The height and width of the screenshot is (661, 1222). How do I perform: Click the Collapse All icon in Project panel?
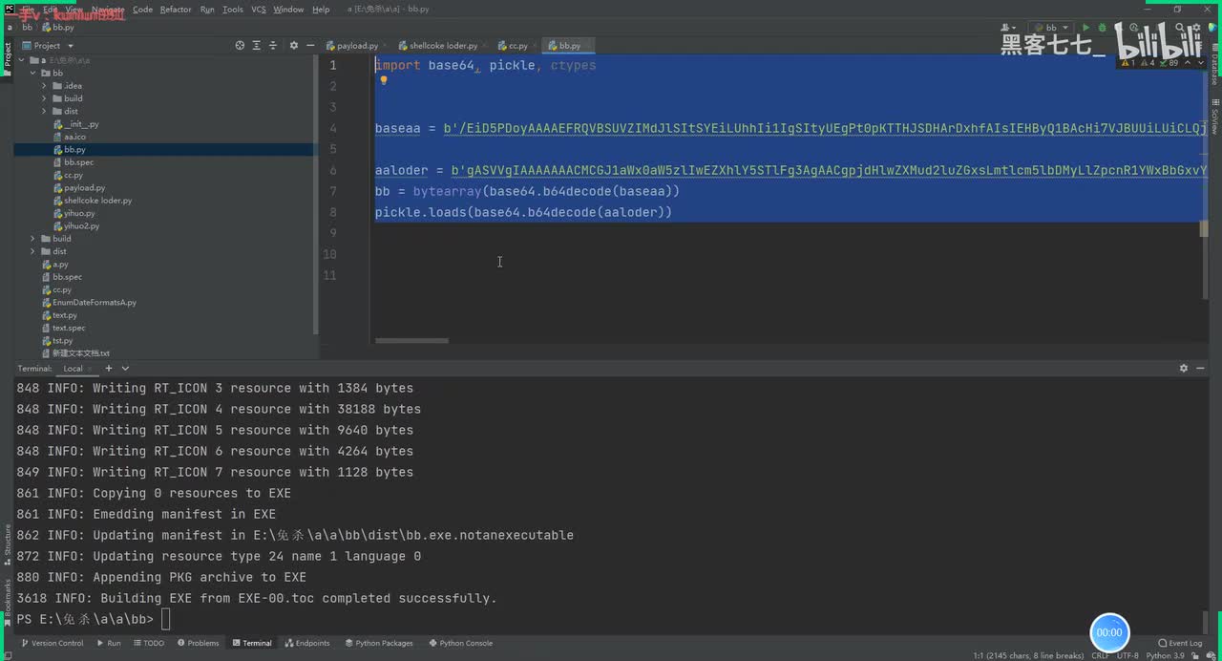pyautogui.click(x=274, y=45)
